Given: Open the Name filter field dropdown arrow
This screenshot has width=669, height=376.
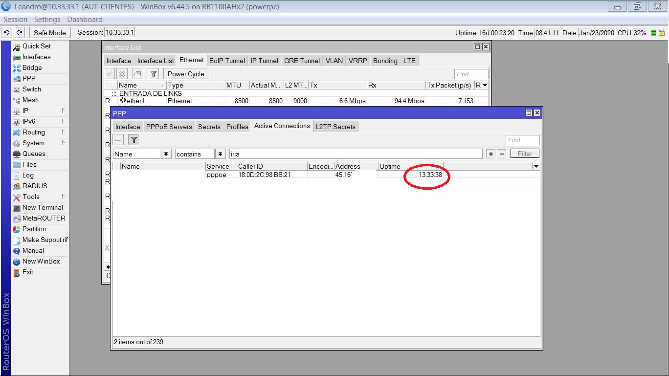Looking at the screenshot, I should click(x=166, y=154).
